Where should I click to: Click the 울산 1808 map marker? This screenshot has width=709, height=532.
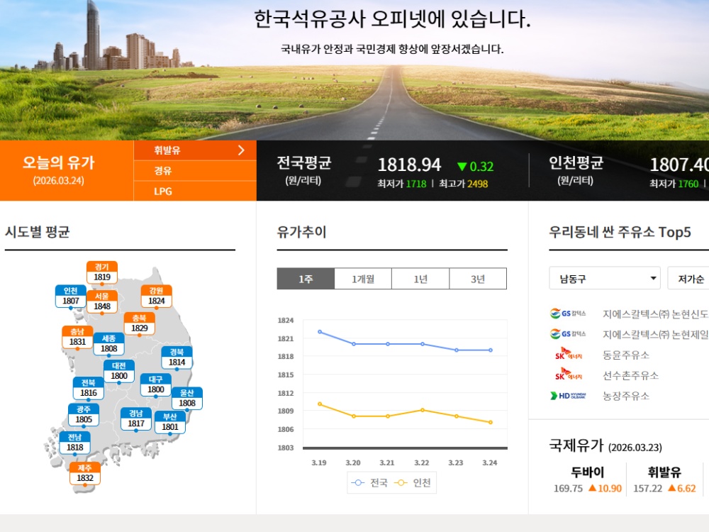(187, 398)
